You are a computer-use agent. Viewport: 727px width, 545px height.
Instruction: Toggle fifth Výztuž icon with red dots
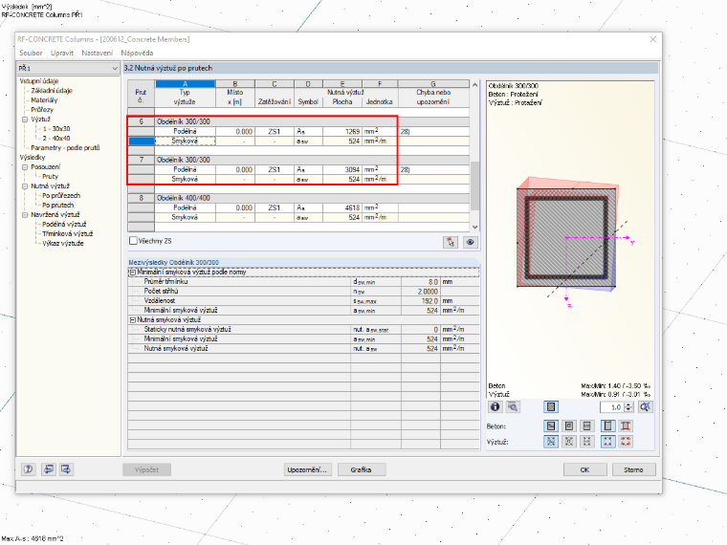click(626, 442)
